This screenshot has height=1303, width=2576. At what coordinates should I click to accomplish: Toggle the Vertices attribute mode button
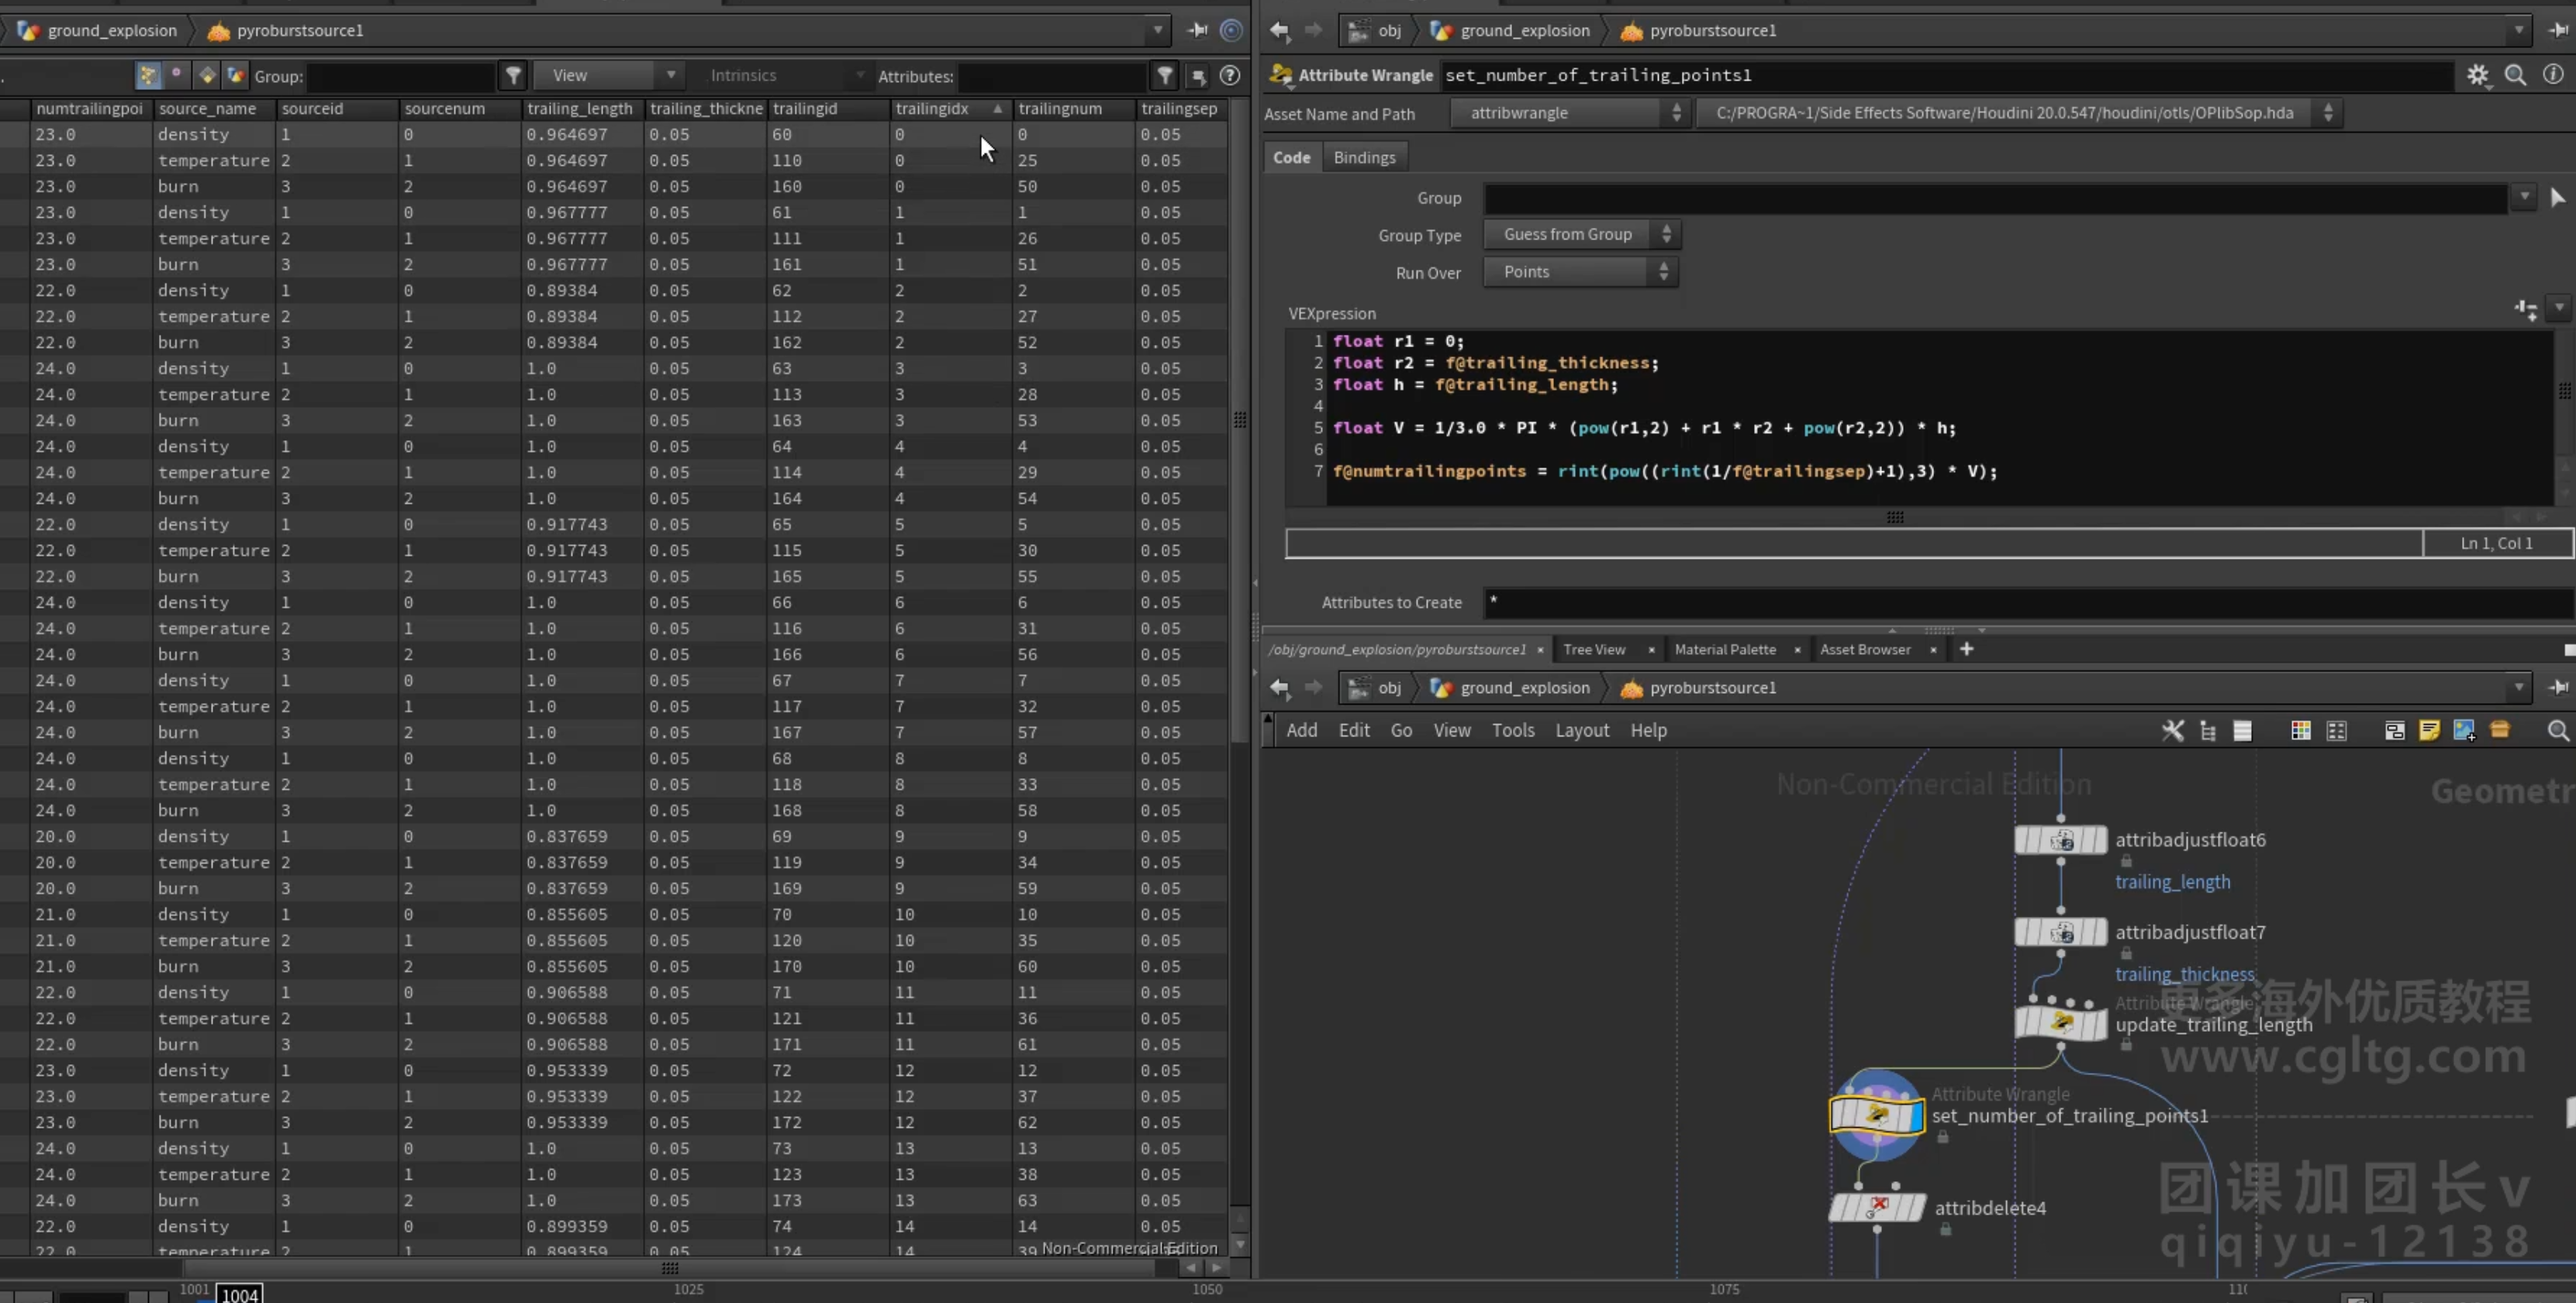coord(177,75)
